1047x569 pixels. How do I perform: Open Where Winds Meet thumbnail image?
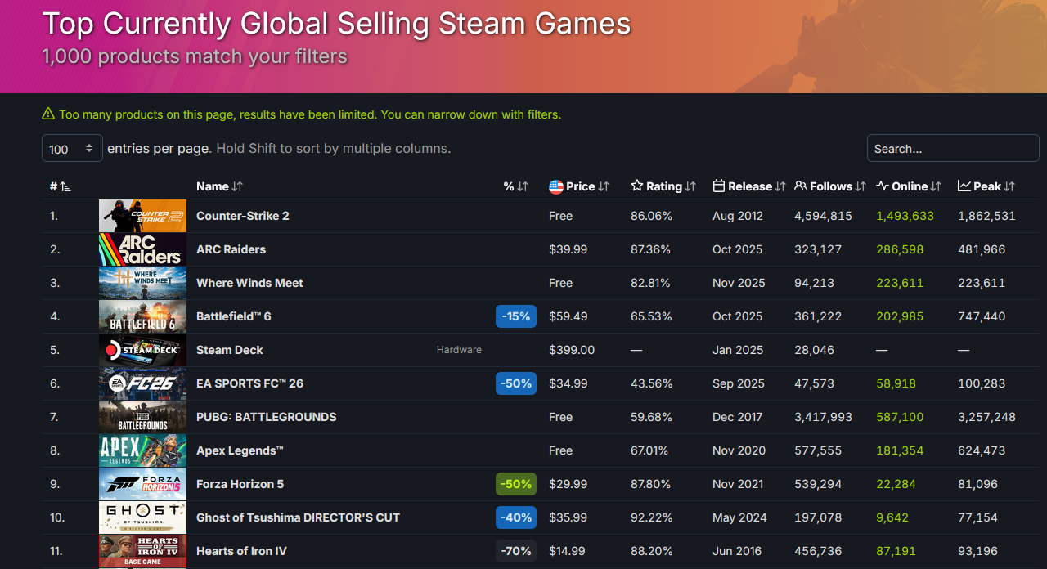(x=142, y=283)
